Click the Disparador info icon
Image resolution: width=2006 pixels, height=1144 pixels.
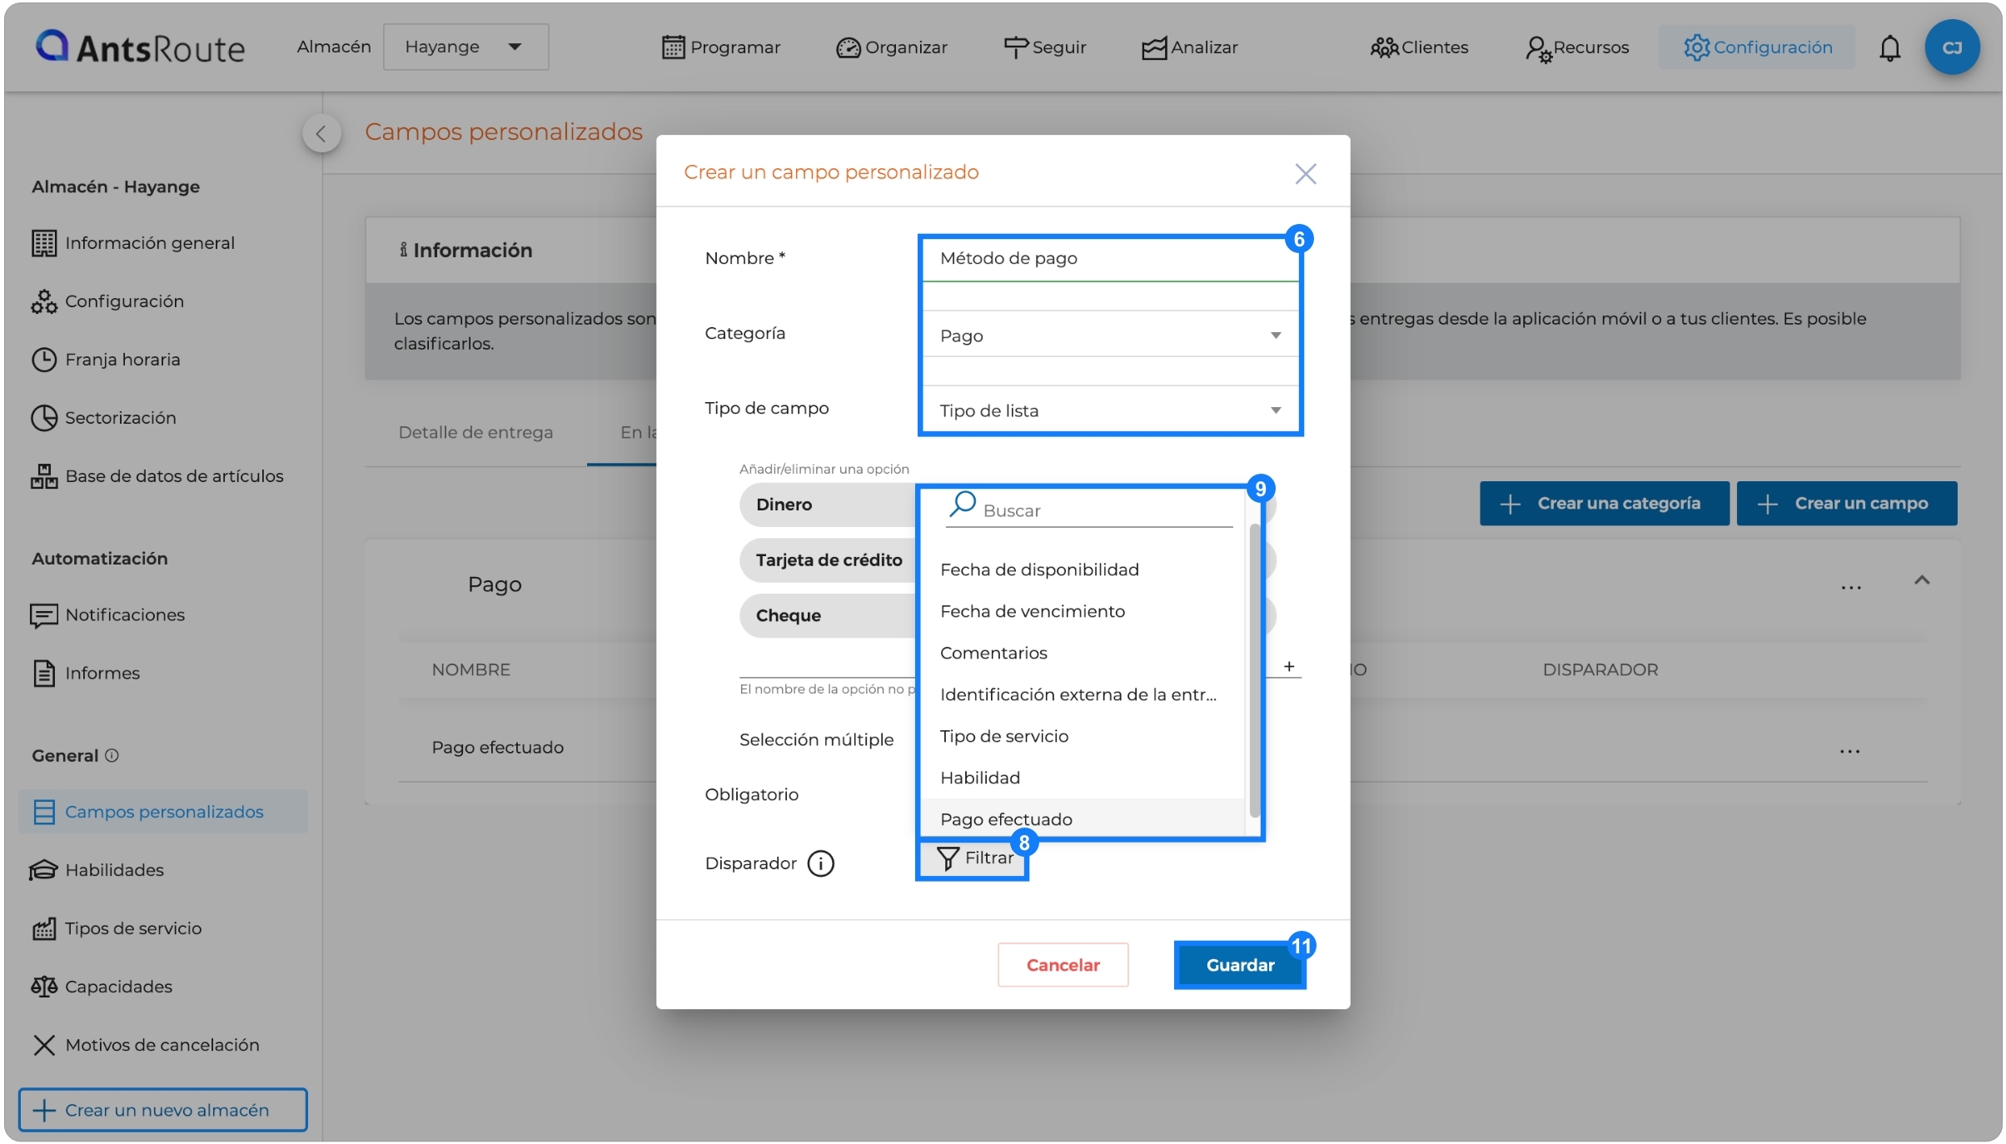tap(820, 864)
